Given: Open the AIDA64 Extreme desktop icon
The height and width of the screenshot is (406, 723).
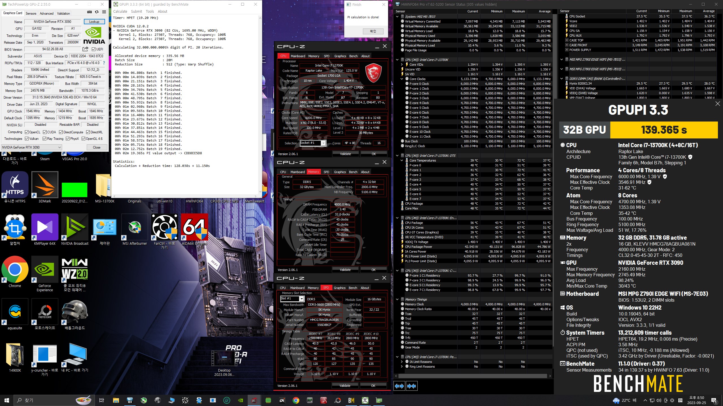Looking at the screenshot, I should (195, 230).
